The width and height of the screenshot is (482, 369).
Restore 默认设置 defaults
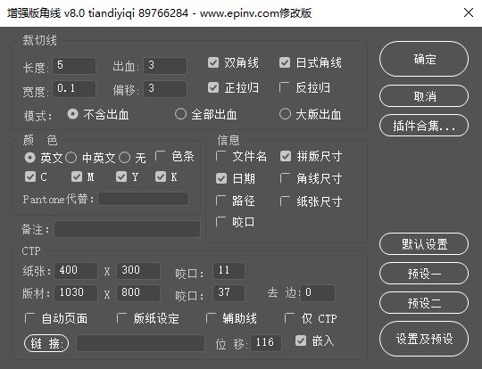point(424,244)
